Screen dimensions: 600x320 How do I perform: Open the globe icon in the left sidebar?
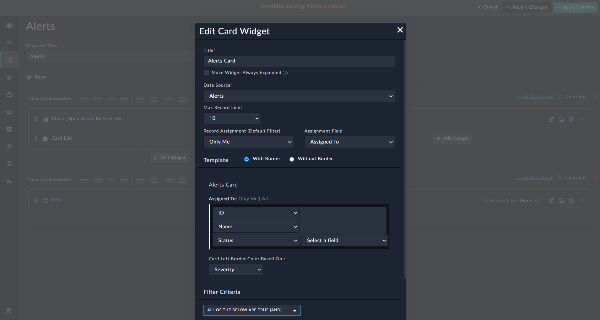click(x=9, y=164)
